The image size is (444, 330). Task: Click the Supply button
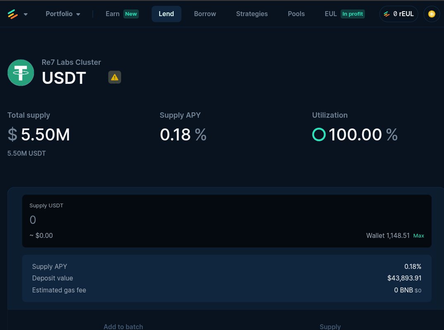click(x=330, y=327)
